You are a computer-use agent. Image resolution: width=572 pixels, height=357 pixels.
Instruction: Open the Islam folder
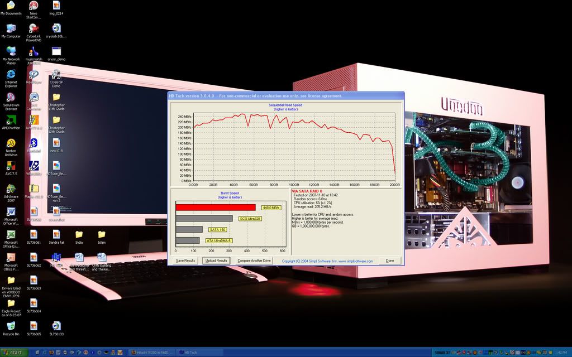click(x=102, y=237)
